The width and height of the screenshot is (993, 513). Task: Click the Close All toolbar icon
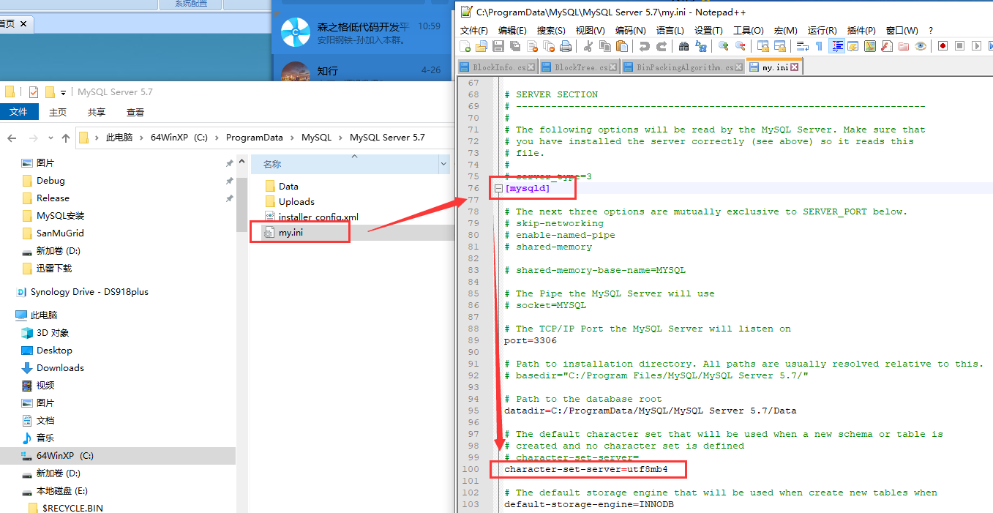pos(549,46)
